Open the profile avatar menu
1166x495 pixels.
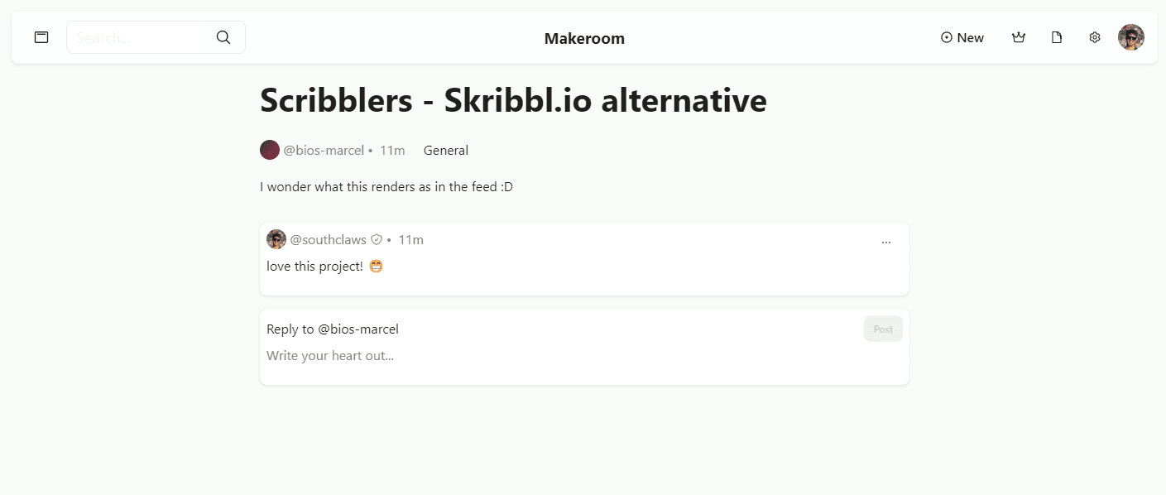1131,37
